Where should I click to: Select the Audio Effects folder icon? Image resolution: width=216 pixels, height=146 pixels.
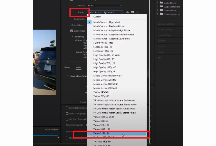(x=161, y=3)
